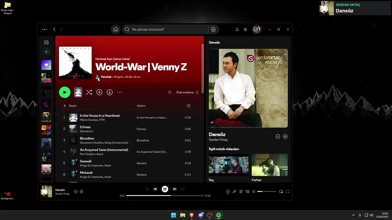
Task: Enter full screen mode
Action: coord(288,192)
